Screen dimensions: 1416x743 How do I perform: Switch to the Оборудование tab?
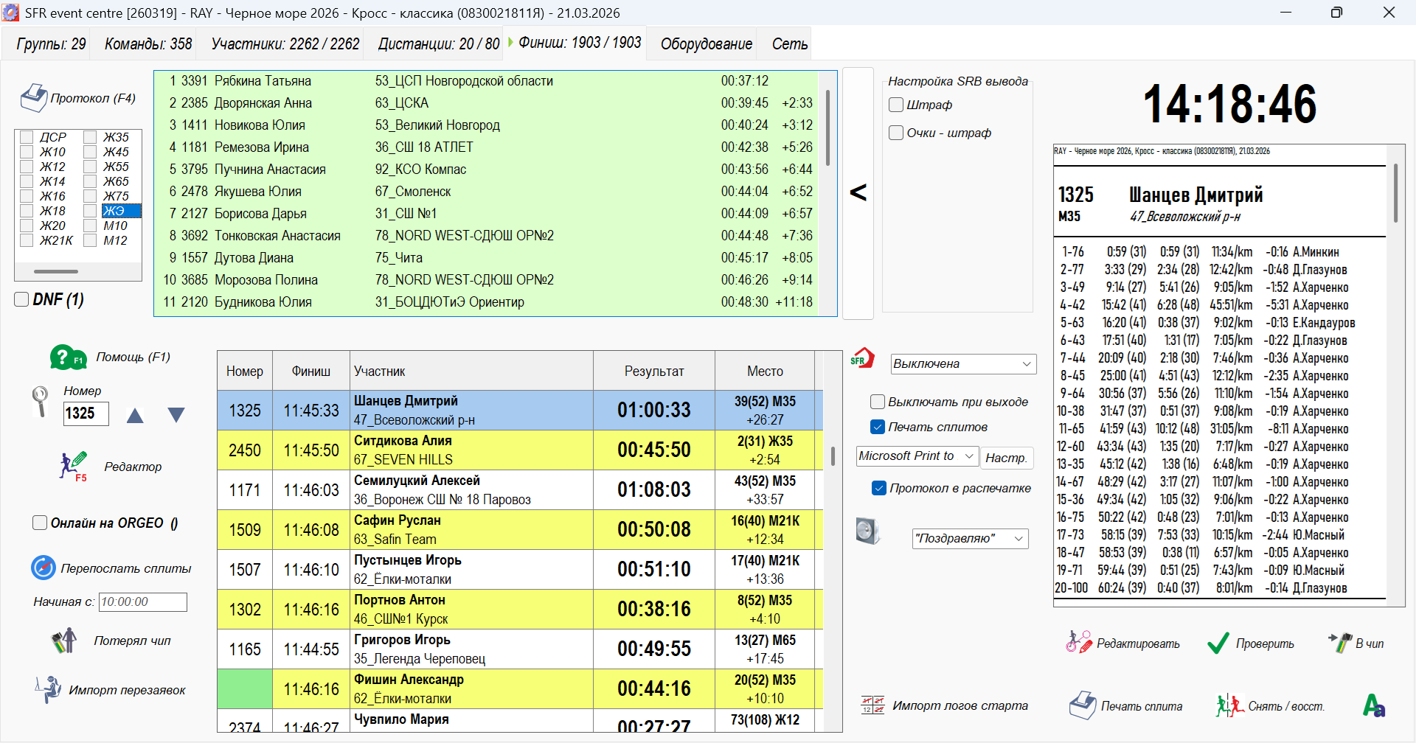click(x=706, y=44)
